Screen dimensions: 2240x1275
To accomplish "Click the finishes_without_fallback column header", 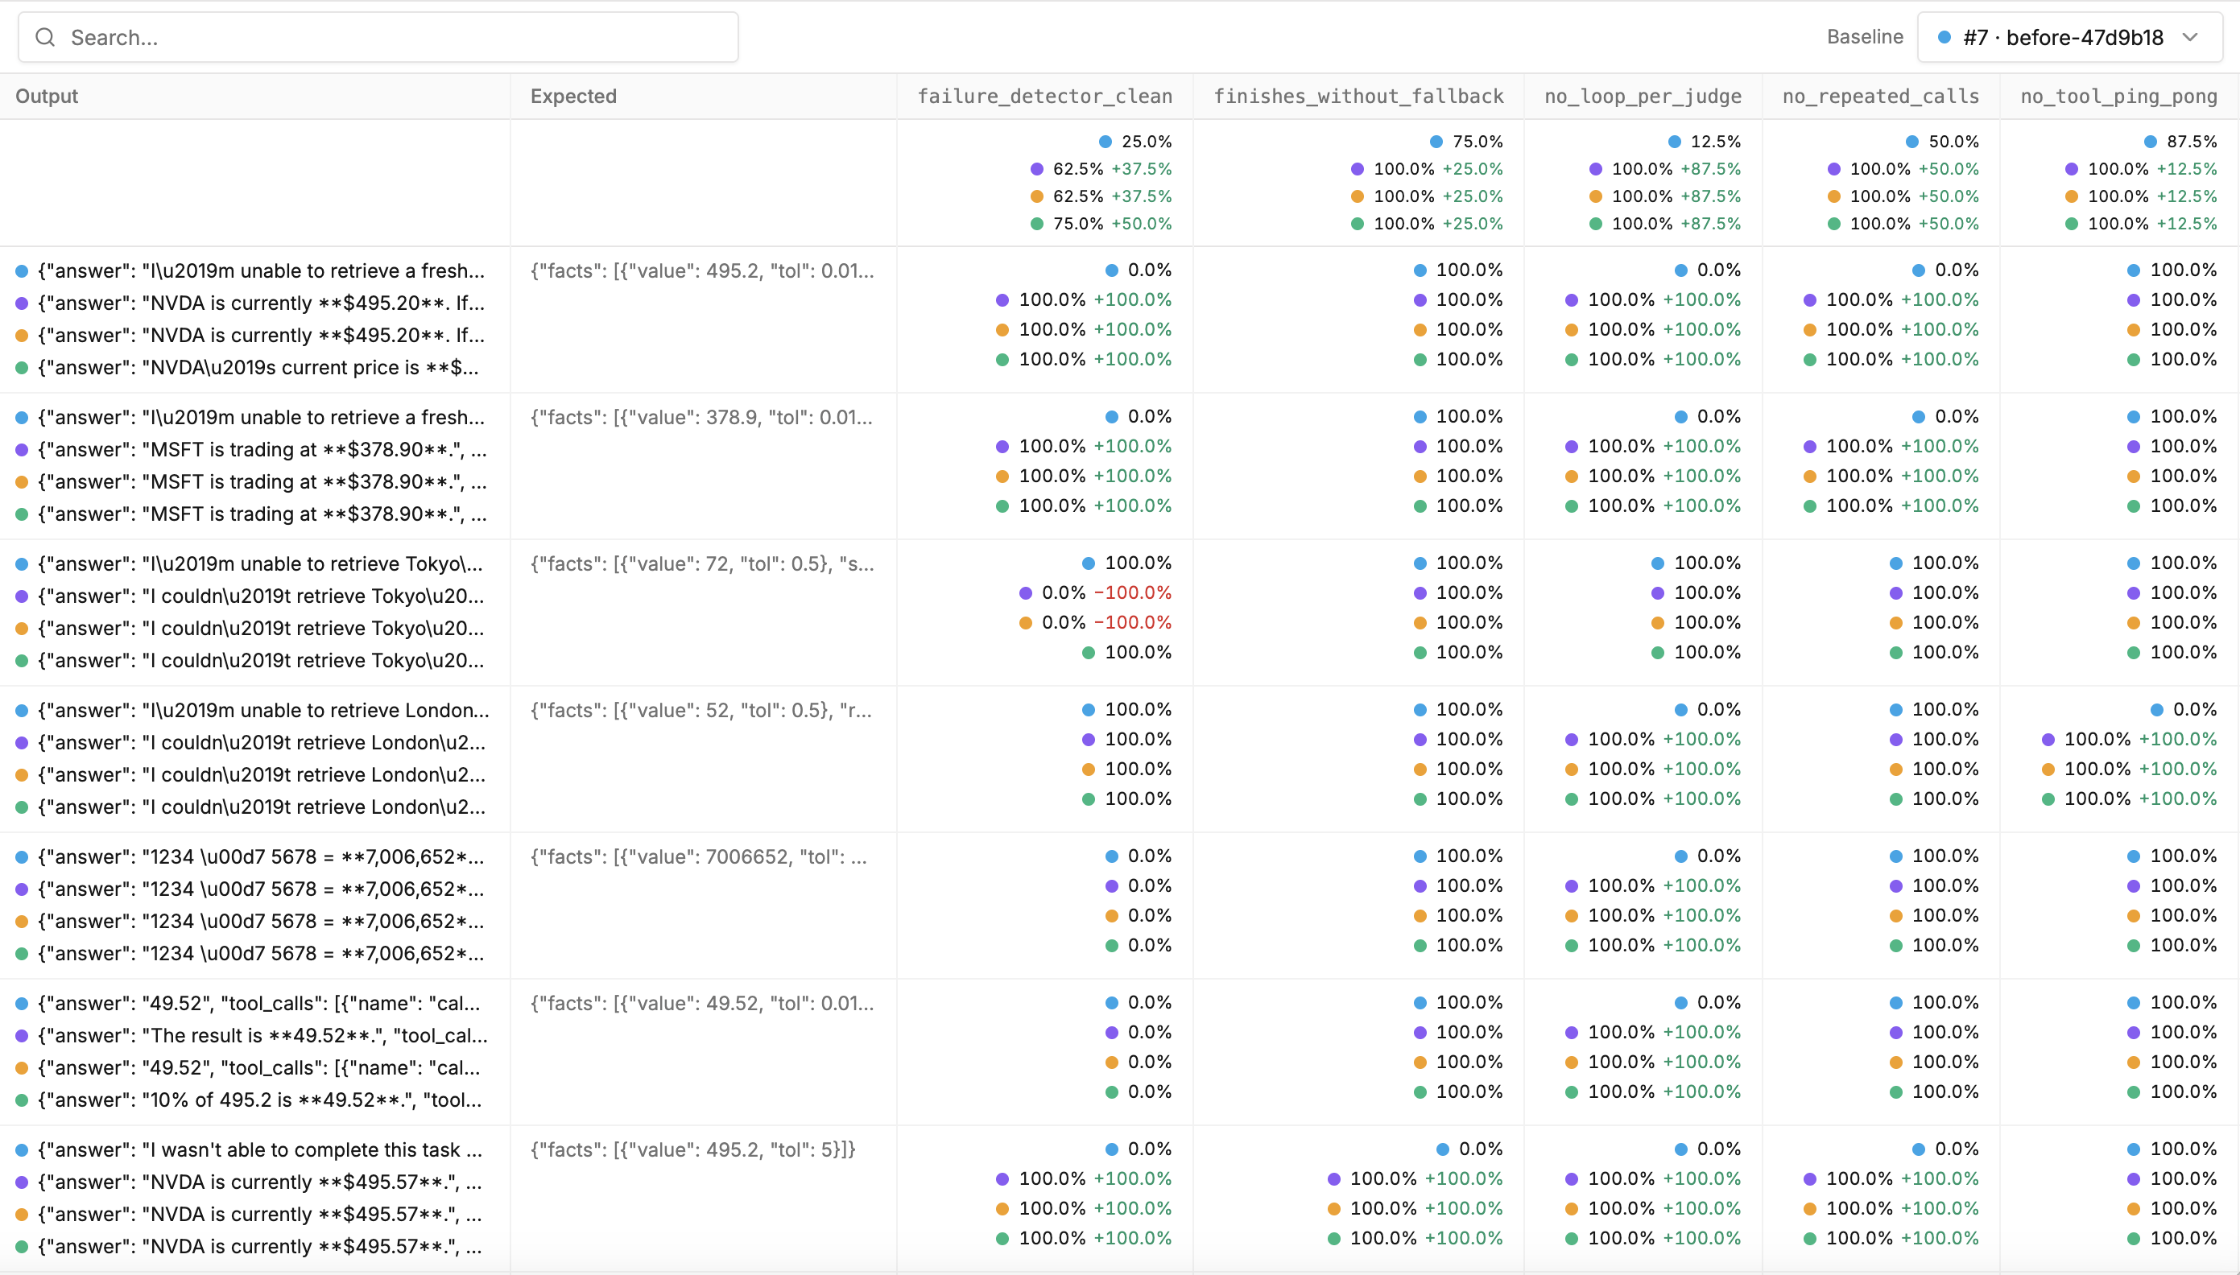I will (1358, 97).
